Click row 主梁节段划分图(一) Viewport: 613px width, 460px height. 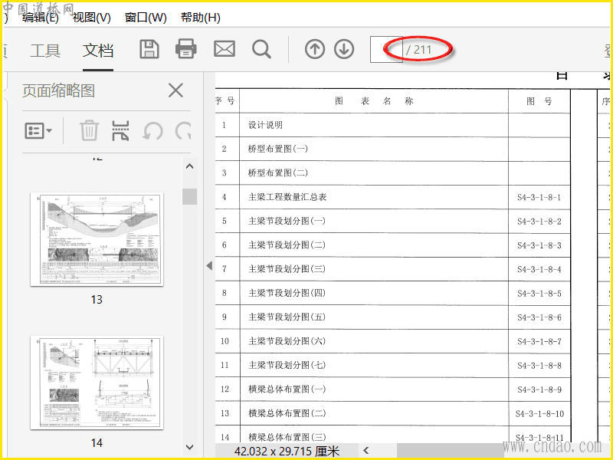click(393, 221)
